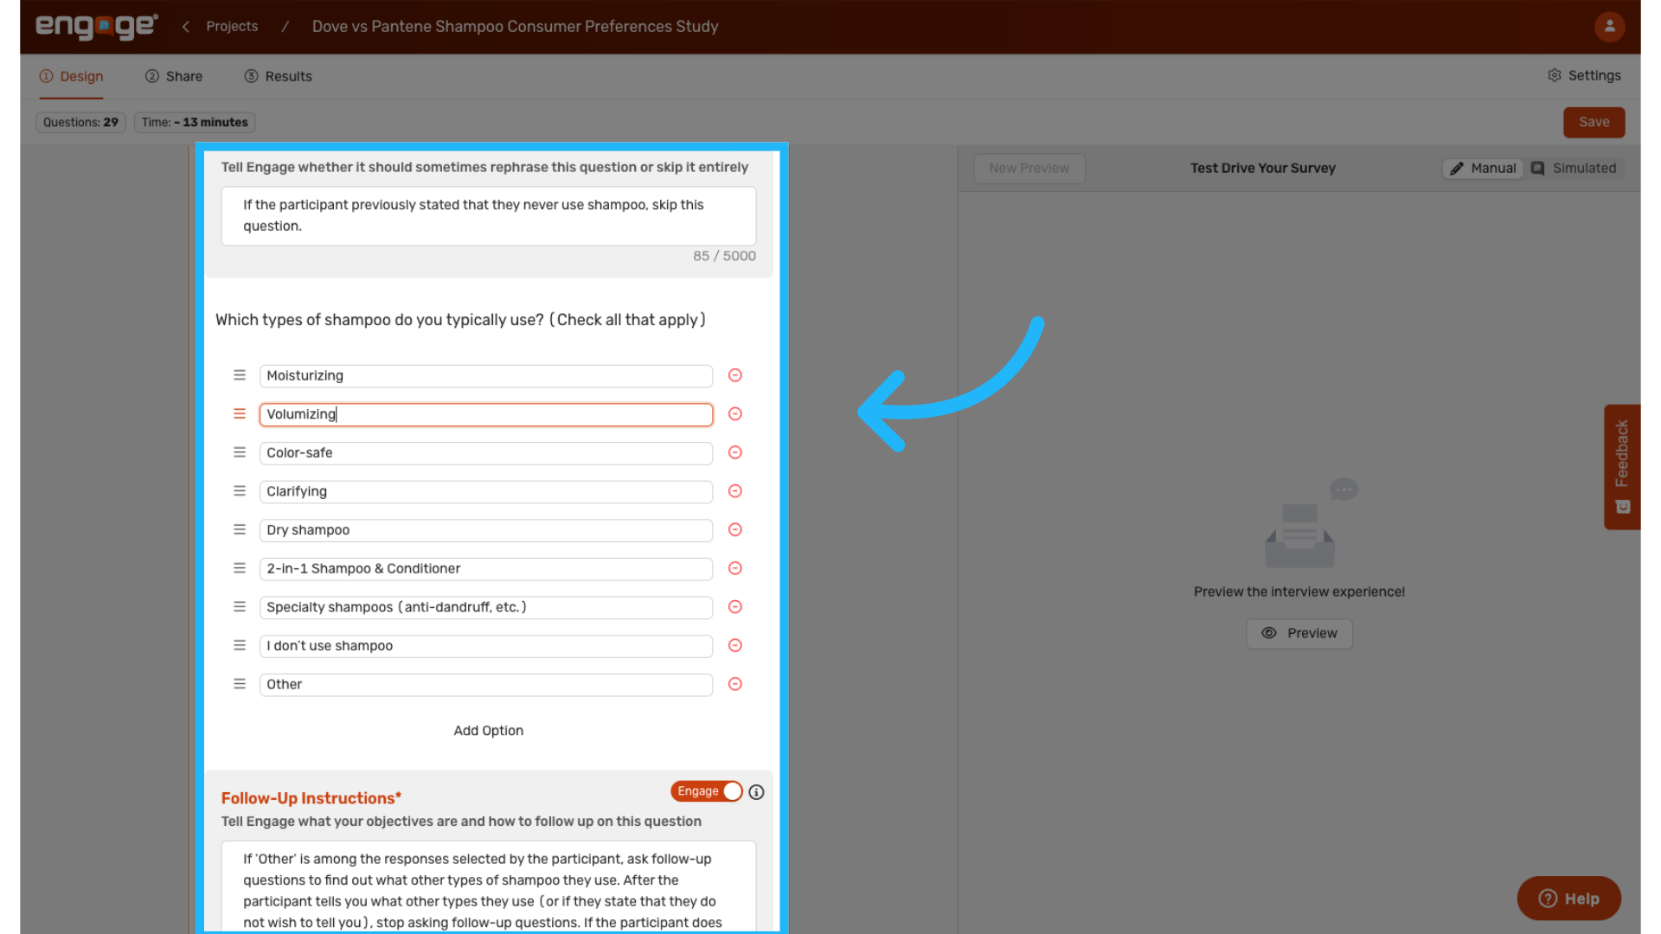Open Settings with the gear icon
Viewport: 1661px width, 934px height.
click(1584, 75)
